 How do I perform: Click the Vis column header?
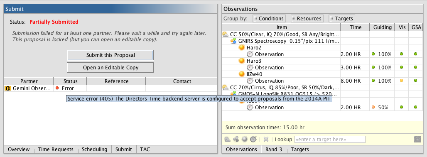click(402, 27)
